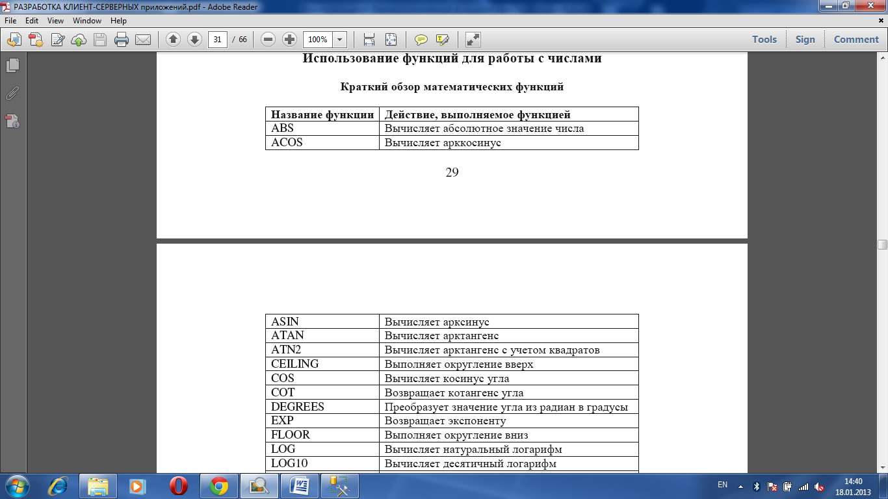This screenshot has width=888, height=499.
Task: Click the EN language indicator in the tray
Action: [722, 485]
